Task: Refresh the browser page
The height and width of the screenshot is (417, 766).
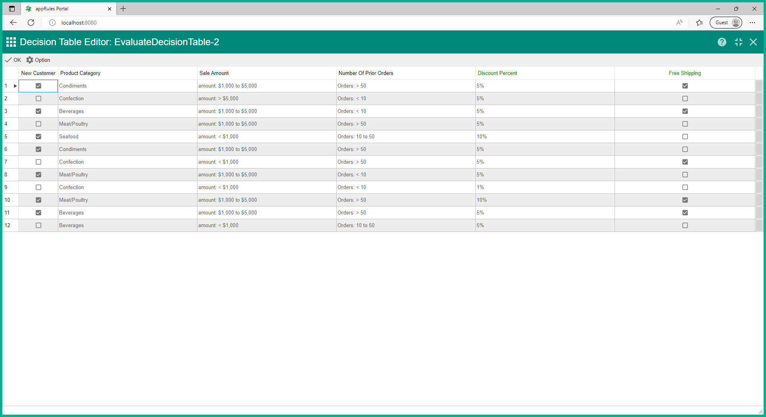Action: tap(31, 23)
